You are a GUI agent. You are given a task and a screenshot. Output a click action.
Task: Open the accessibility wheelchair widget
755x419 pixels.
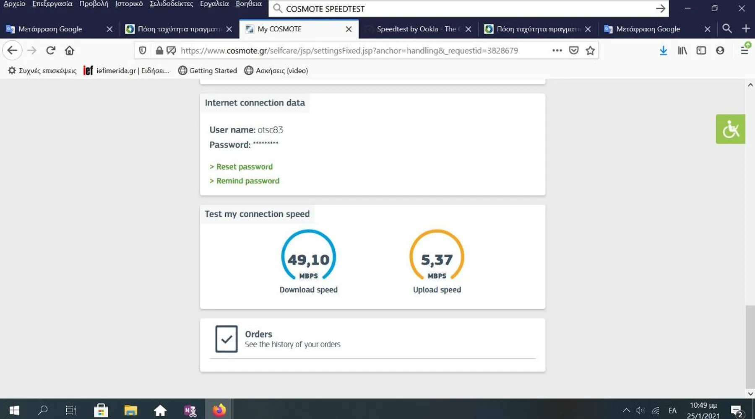(730, 129)
